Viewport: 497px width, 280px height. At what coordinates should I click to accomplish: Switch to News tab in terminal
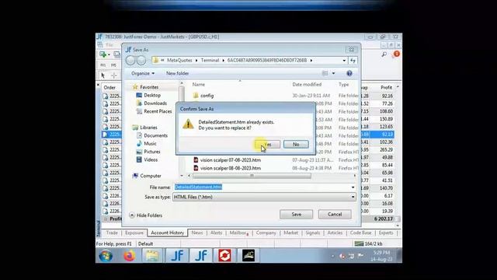197,233
